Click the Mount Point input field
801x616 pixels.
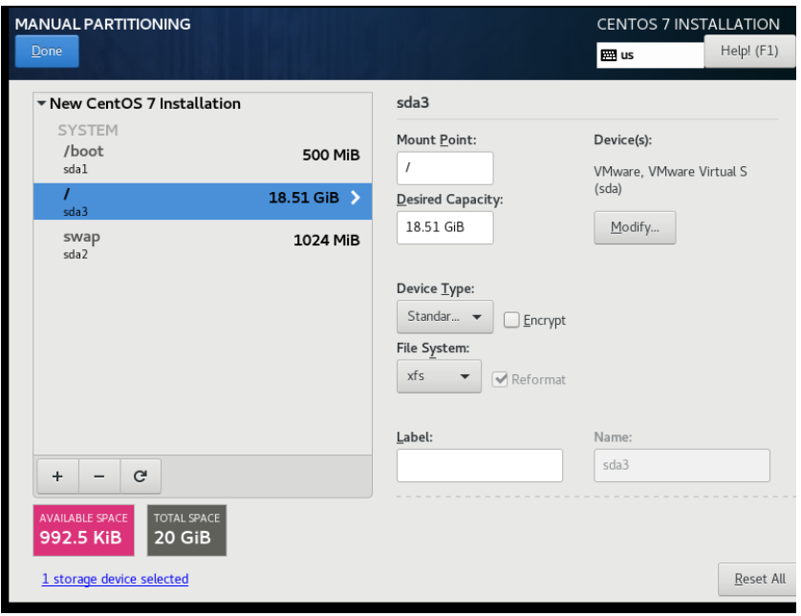pos(444,168)
